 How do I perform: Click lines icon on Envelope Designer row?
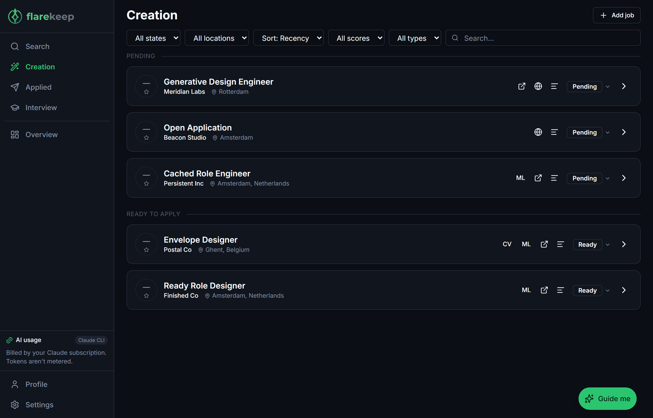(560, 244)
